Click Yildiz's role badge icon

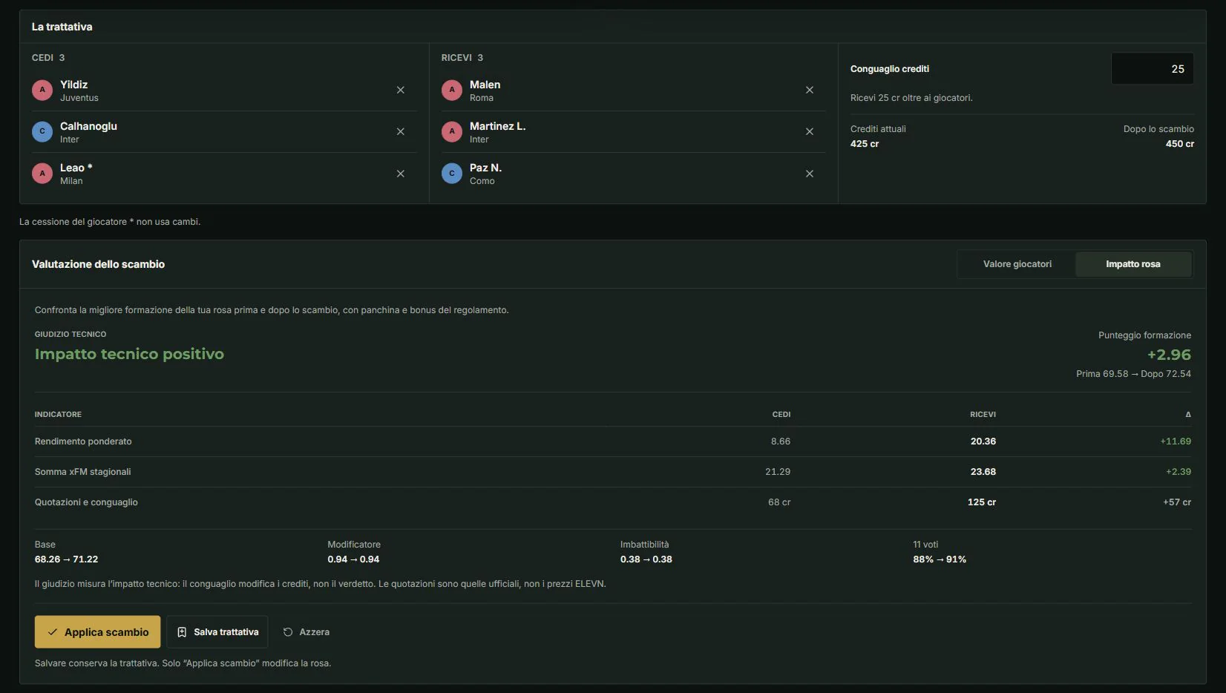(42, 90)
